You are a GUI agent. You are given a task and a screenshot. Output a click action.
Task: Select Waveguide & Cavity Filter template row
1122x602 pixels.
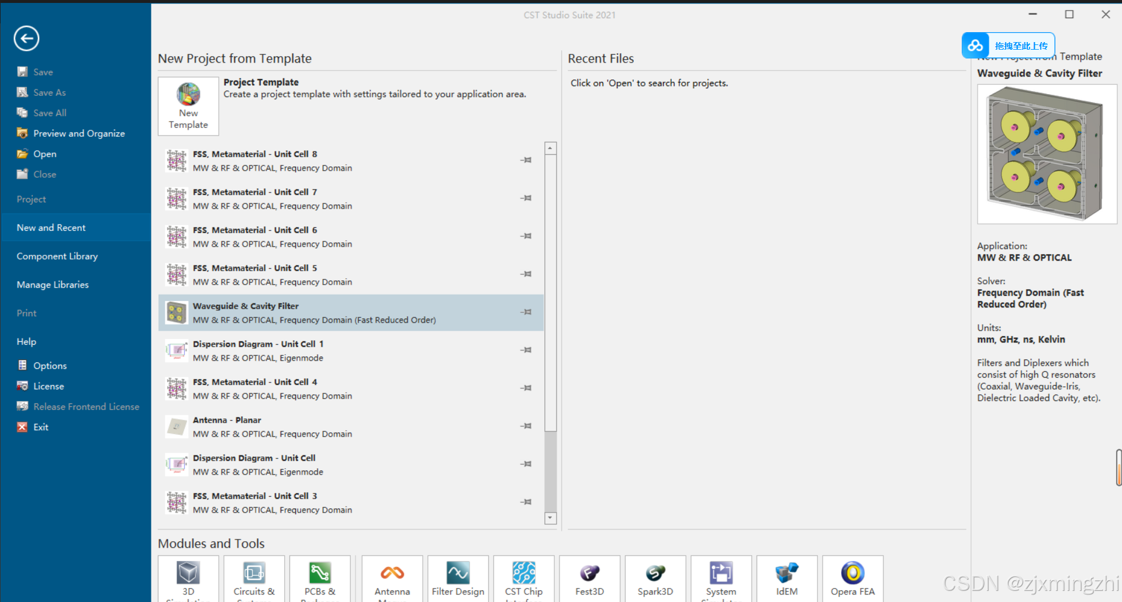coord(351,313)
